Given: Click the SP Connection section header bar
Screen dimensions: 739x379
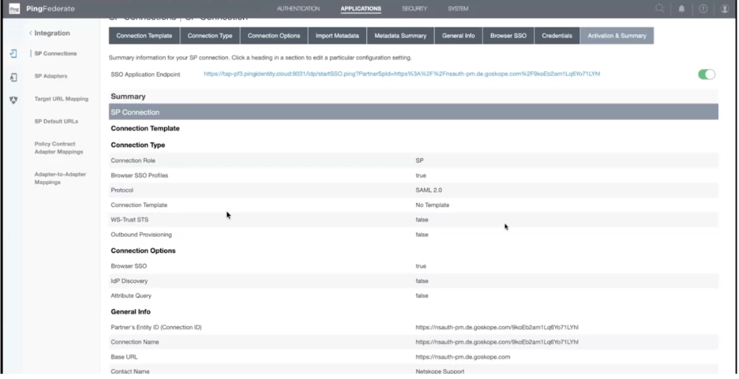Looking at the screenshot, I should [413, 112].
